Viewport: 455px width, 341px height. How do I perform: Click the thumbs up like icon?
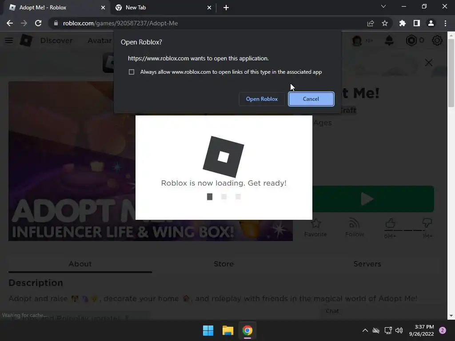(390, 223)
